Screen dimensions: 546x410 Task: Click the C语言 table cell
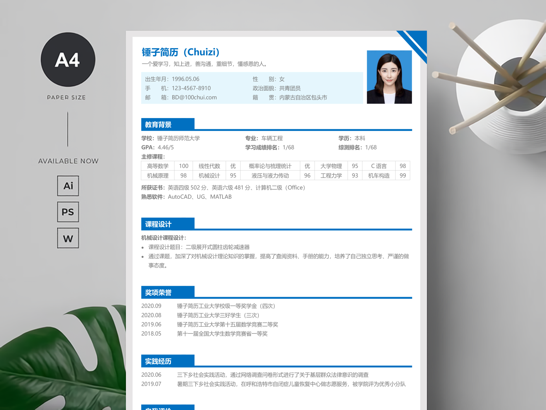coord(379,166)
